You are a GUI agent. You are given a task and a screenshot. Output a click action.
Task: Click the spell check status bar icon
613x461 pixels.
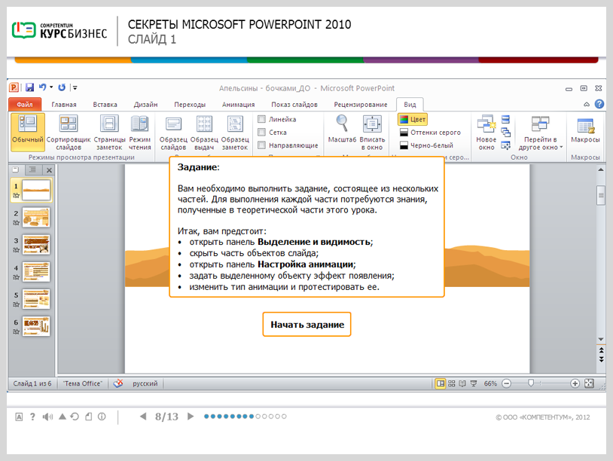[x=118, y=383]
